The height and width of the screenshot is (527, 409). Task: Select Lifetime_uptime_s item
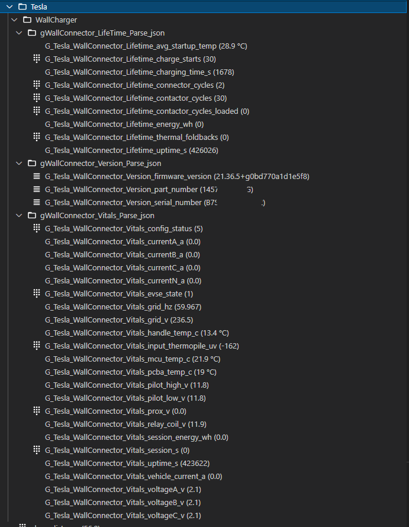[131, 150]
